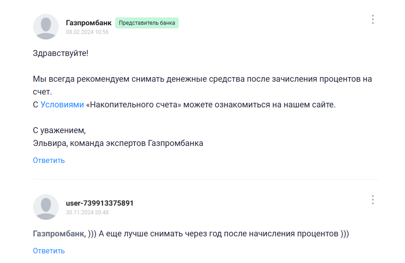
Task: Click Газпромбанк's profile avatar
Action: point(46,27)
